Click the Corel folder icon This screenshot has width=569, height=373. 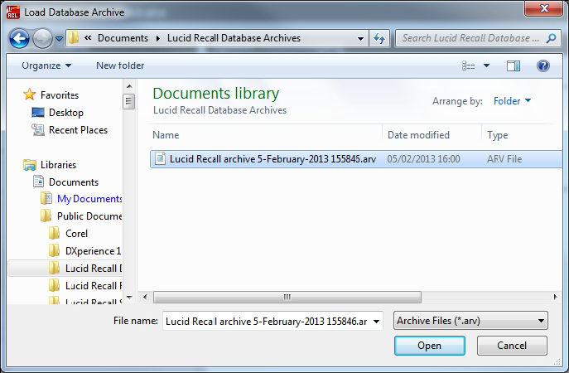click(x=54, y=233)
